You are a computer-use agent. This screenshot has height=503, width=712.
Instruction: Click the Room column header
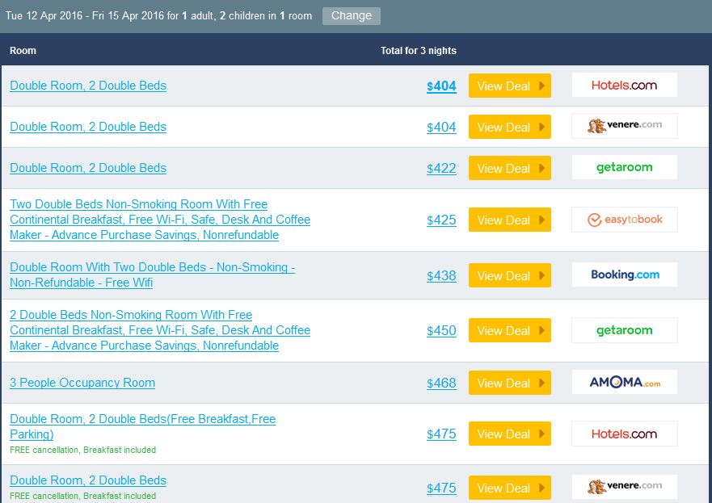pos(23,51)
